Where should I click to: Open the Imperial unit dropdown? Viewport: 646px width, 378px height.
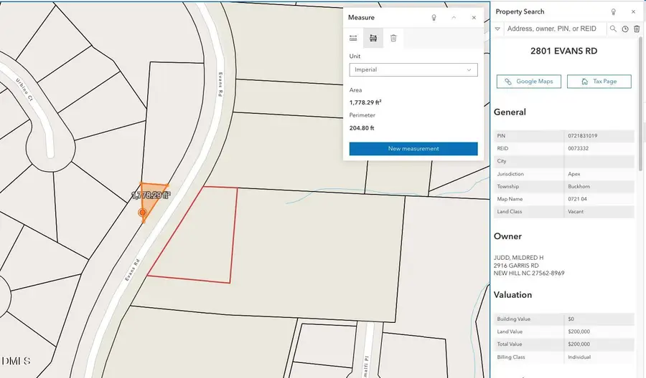(x=413, y=70)
